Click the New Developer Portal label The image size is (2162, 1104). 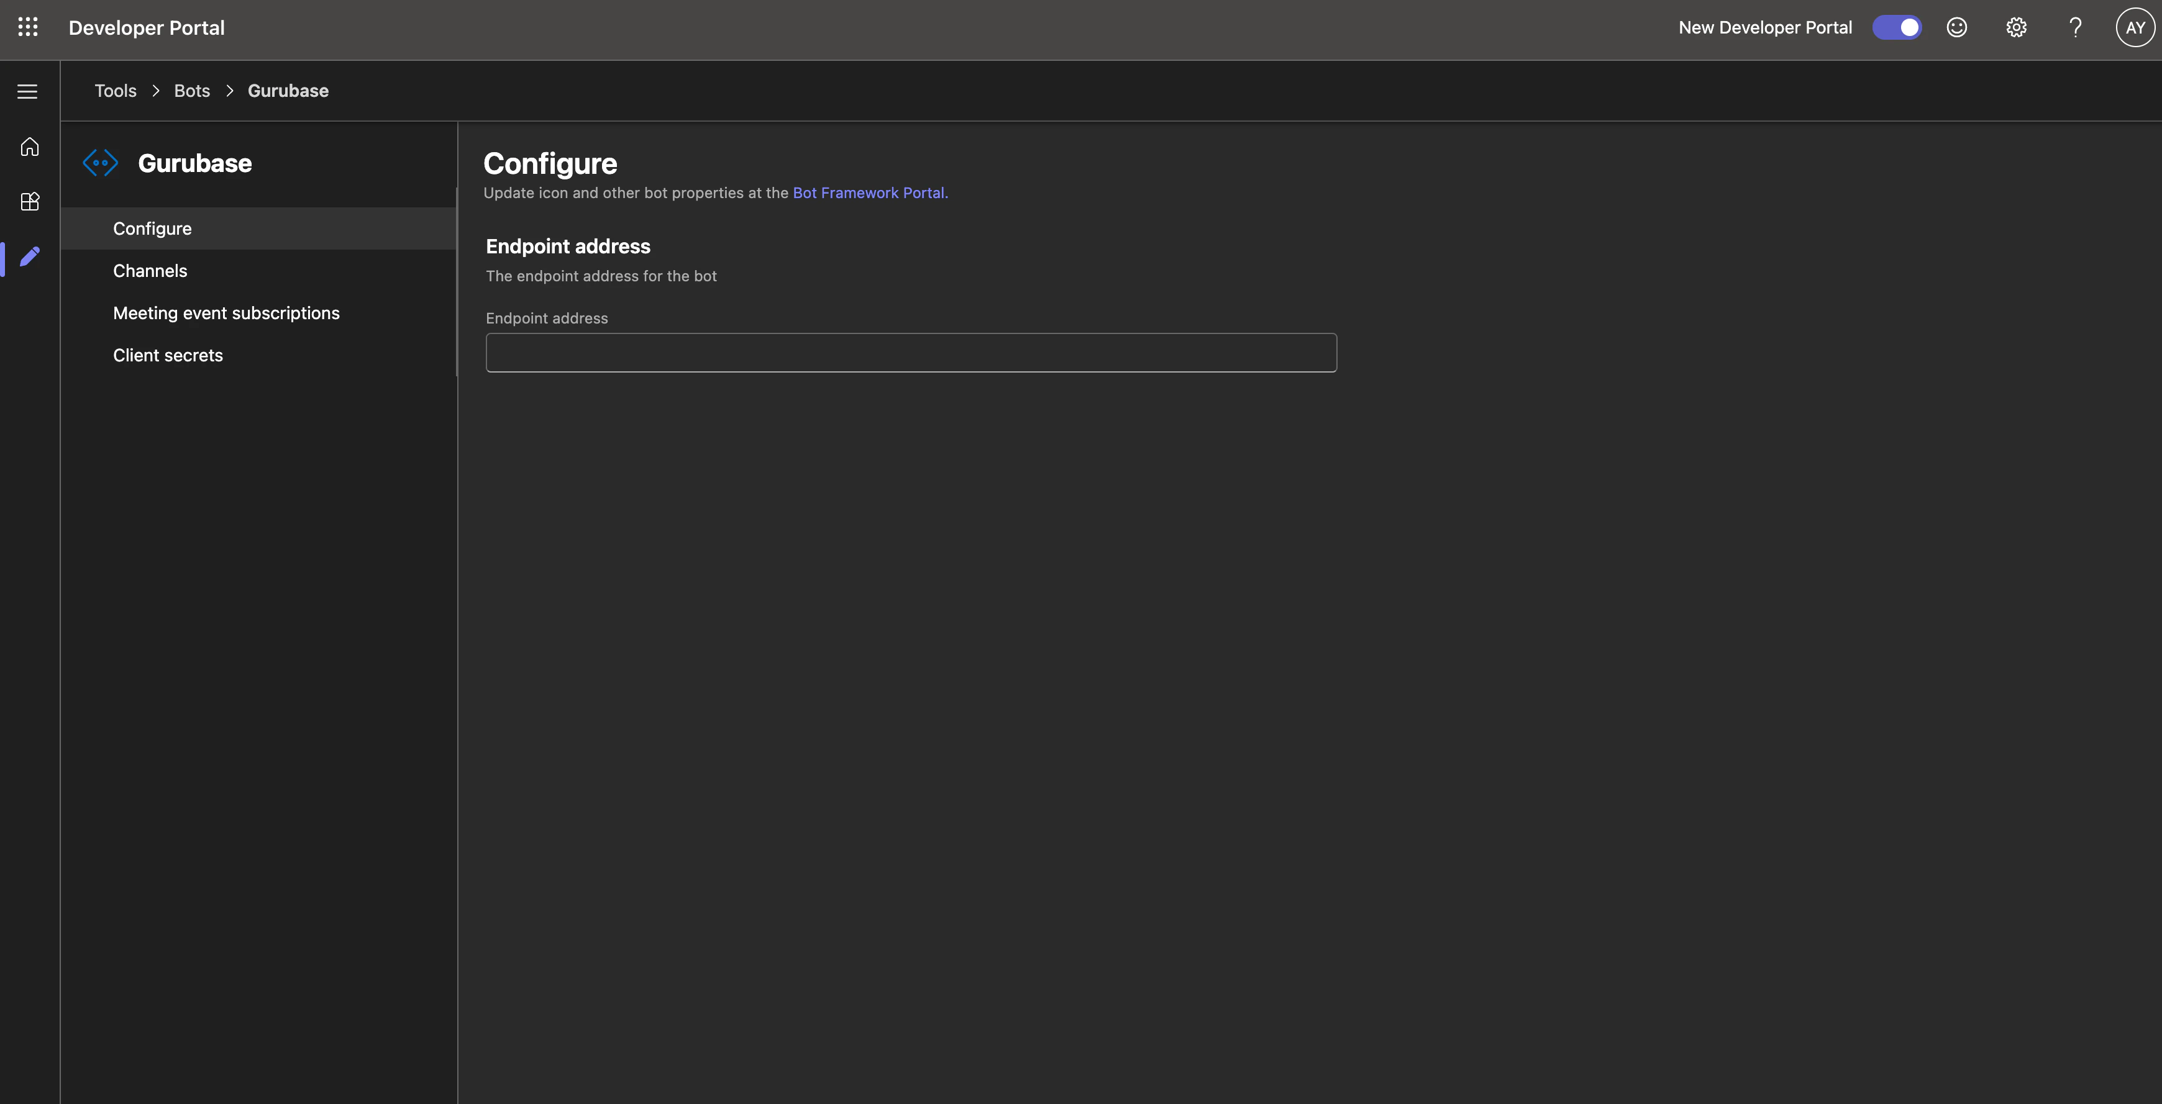click(1765, 28)
